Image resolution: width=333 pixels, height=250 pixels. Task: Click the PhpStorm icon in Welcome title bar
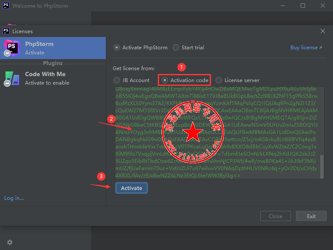click(6, 6)
